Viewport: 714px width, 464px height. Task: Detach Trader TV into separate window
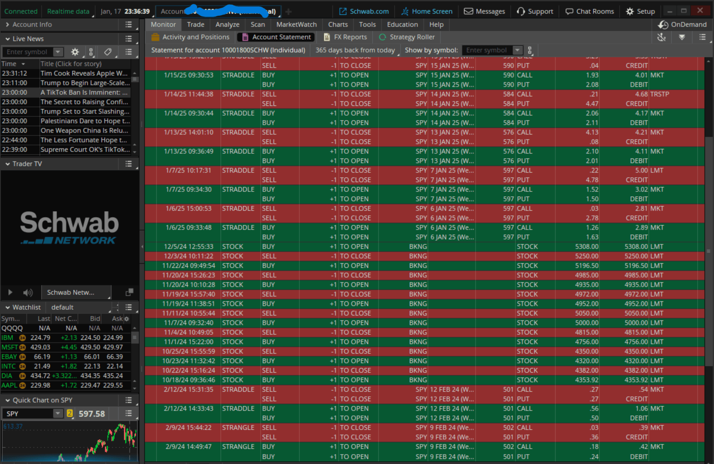click(x=129, y=293)
